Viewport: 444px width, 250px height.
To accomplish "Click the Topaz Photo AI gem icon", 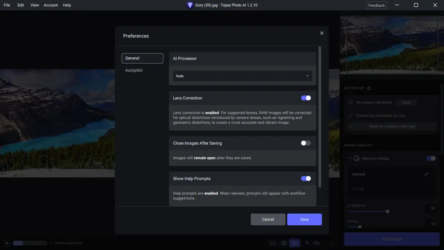I will [190, 5].
